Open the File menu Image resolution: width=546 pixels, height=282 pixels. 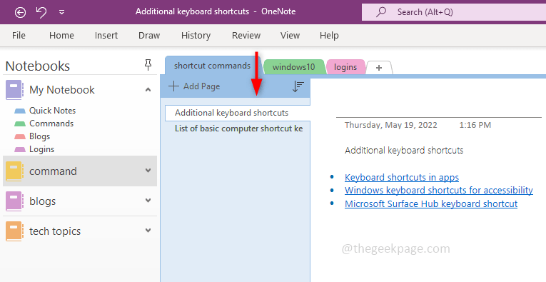19,36
